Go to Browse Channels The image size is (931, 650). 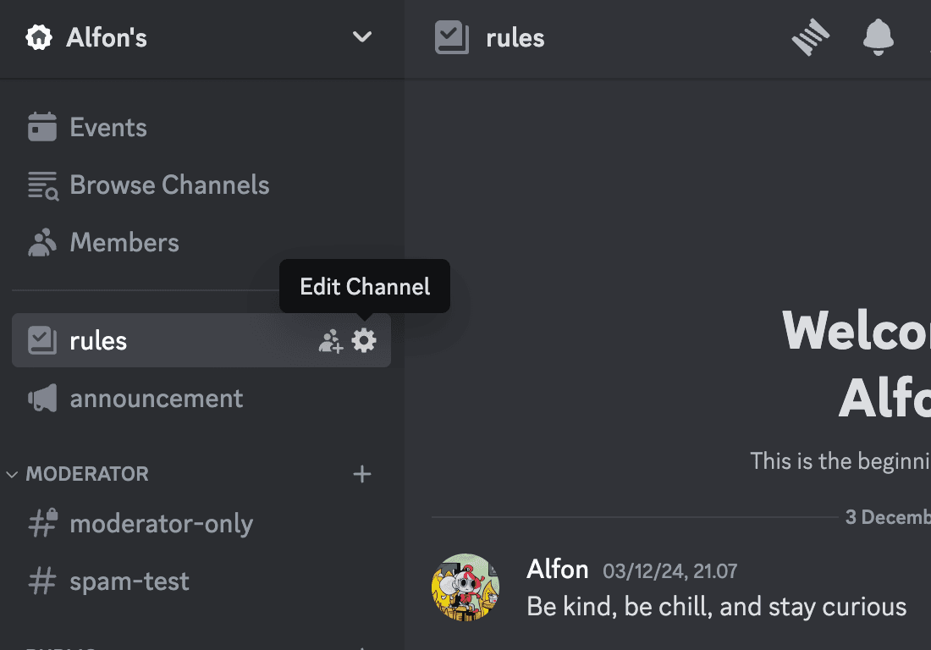pos(169,185)
